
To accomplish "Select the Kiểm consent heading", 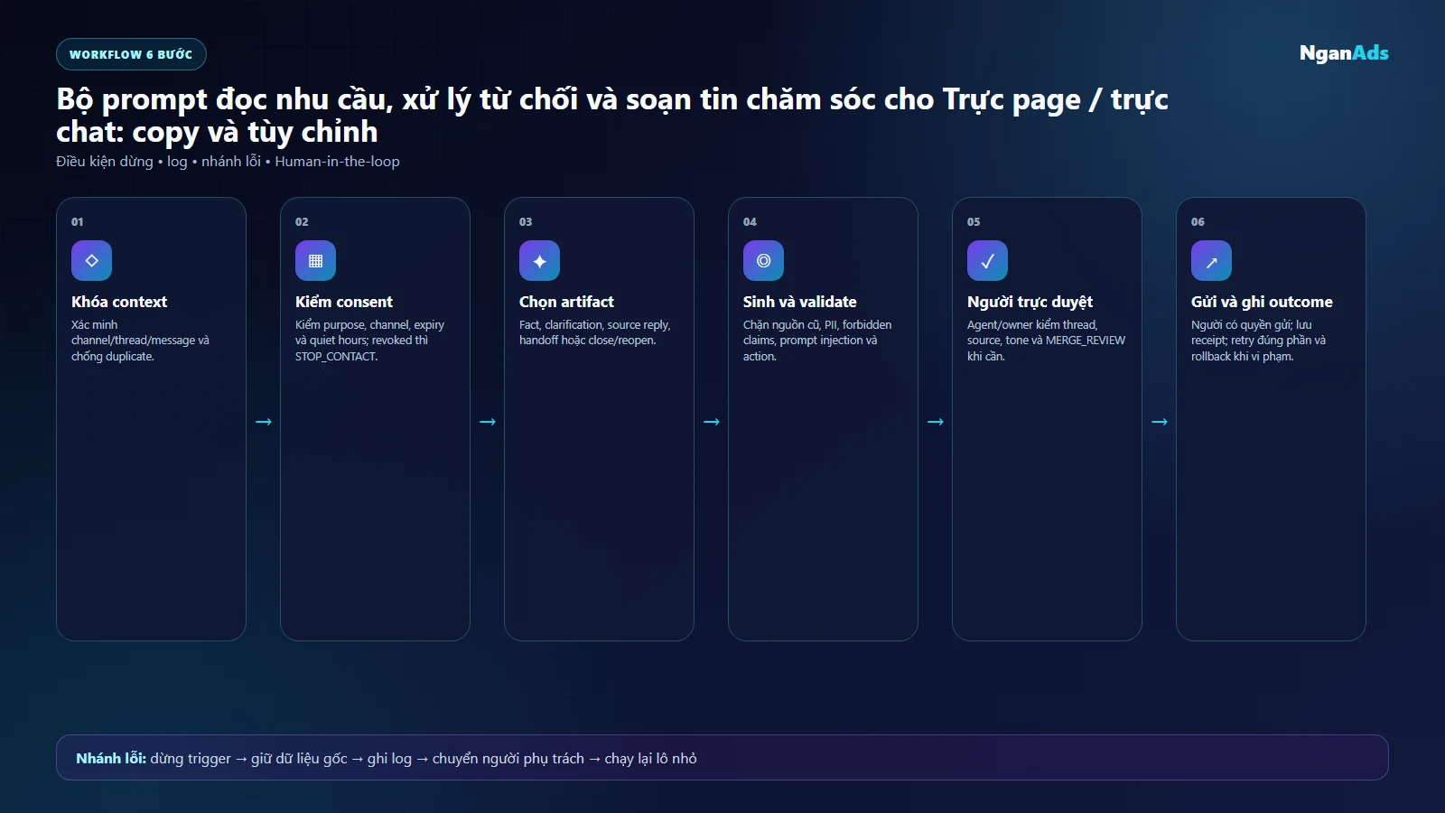I will tap(344, 302).
